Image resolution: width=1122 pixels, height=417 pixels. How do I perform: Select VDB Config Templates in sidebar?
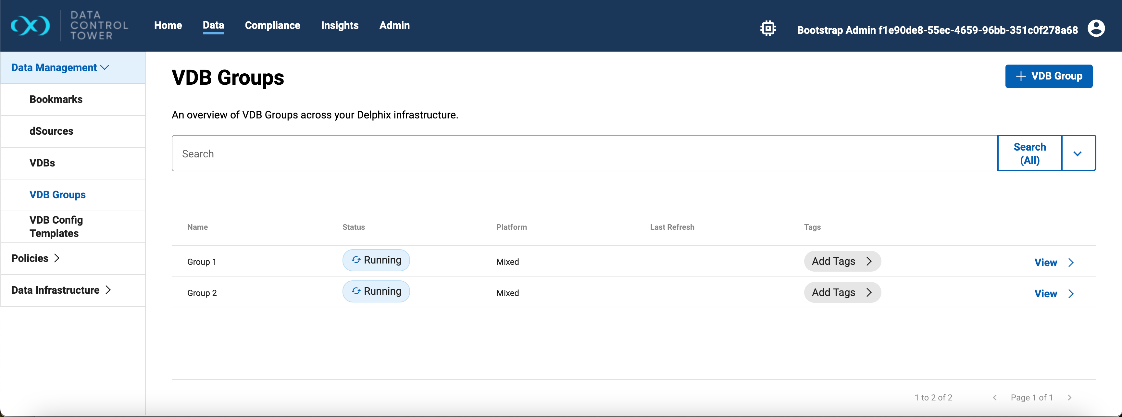coord(56,227)
